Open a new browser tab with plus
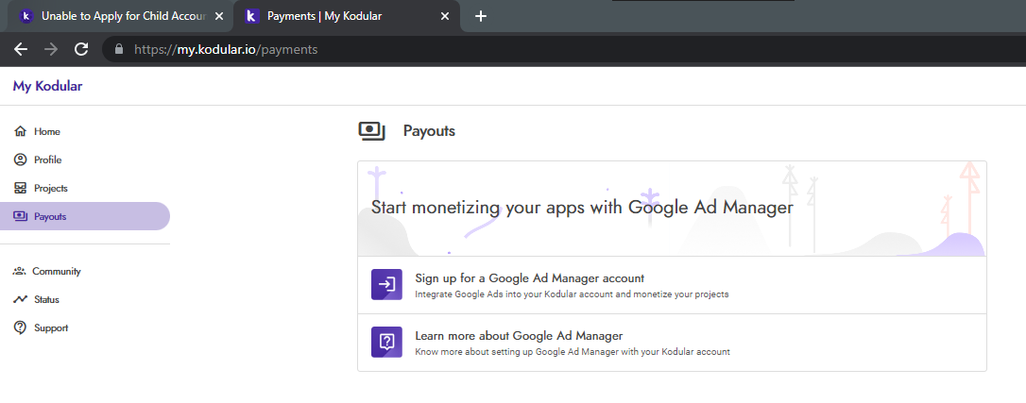Screen dimensions: 1026x403 click(481, 16)
